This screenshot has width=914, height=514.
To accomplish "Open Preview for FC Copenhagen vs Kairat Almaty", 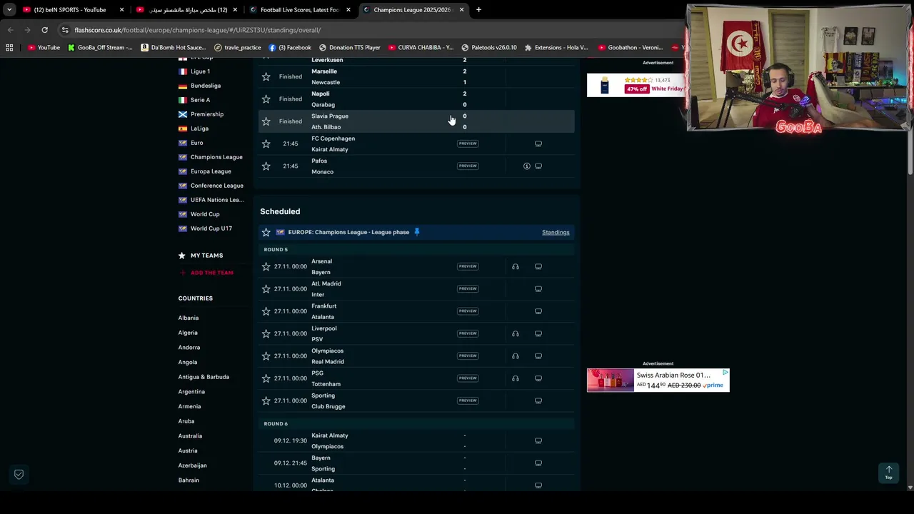I will point(468,143).
